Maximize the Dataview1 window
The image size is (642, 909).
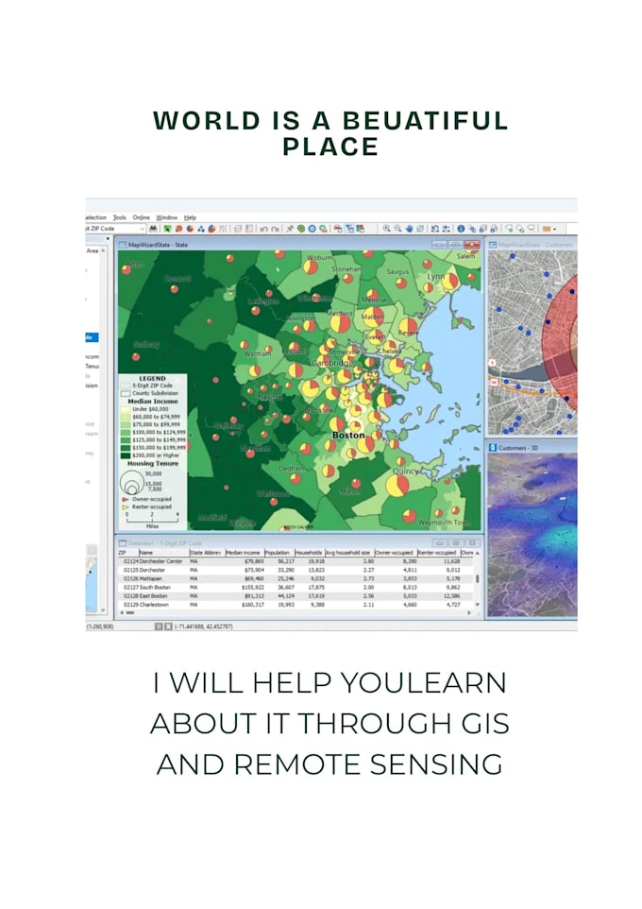point(456,542)
